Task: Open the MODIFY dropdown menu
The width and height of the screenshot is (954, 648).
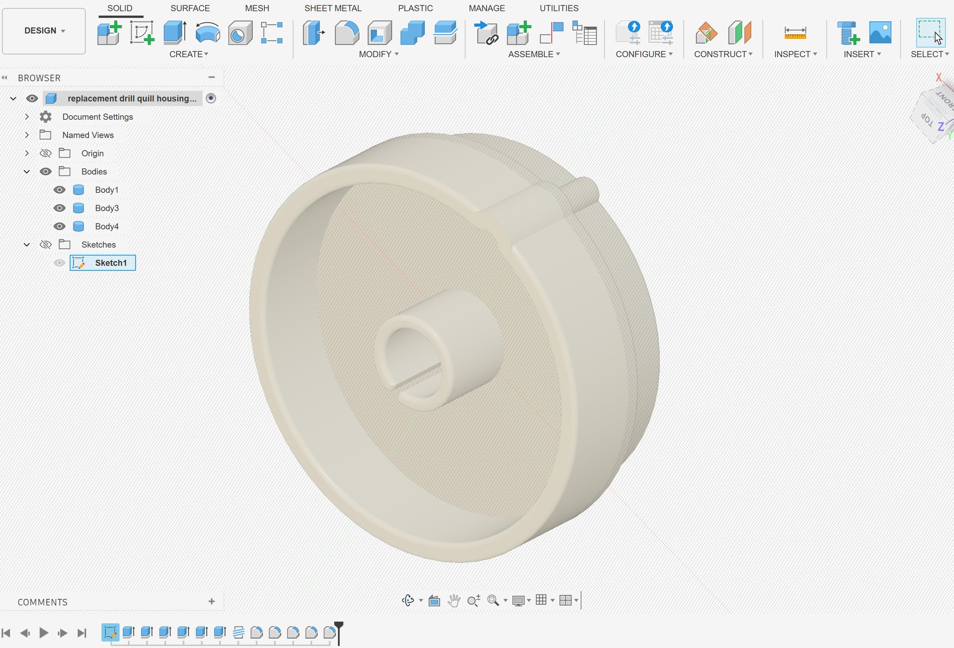Action: click(379, 54)
